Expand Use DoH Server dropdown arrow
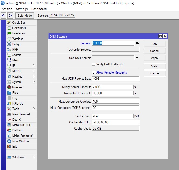Viewport: 179px width, 170px height. click(x=137, y=58)
